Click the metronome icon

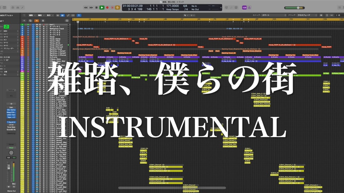click(x=249, y=8)
